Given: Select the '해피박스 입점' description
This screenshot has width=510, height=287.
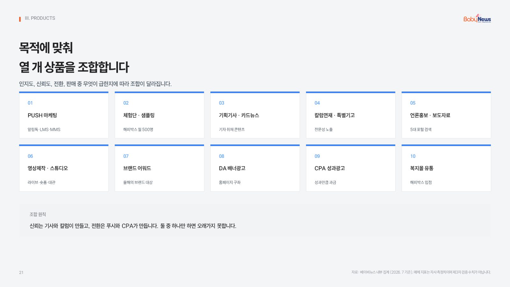Looking at the screenshot, I should (x=421, y=182).
